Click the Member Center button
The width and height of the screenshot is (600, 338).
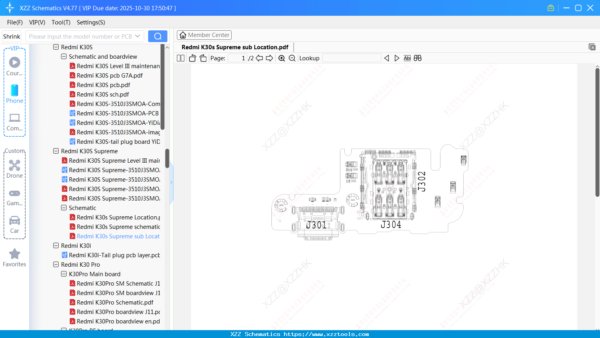pyautogui.click(x=204, y=35)
